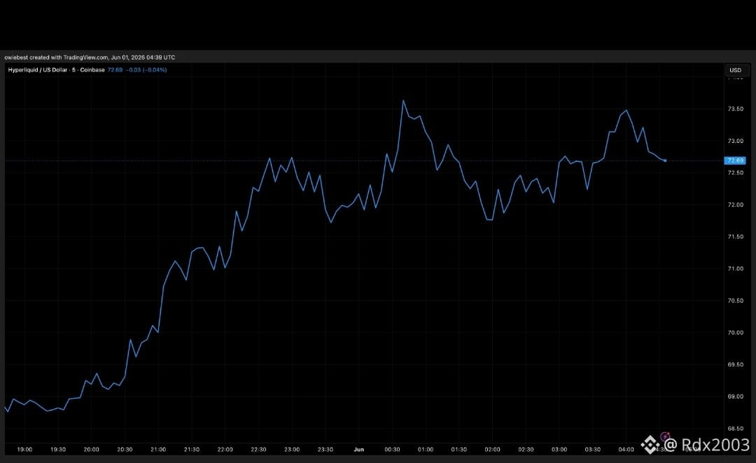Click the 72.00 price axis label
The image size is (756, 463).
point(735,205)
